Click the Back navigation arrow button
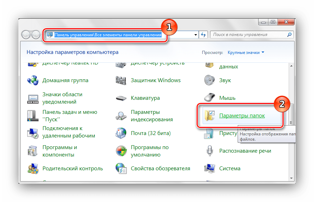Image resolution: width=314 pixels, height=202 pixels. (26, 35)
